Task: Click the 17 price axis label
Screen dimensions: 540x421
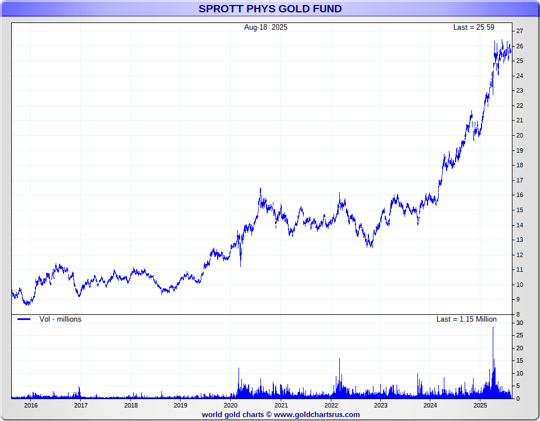Action: (520, 180)
